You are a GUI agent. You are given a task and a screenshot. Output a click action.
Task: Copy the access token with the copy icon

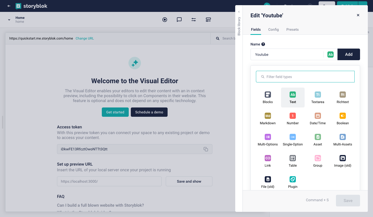tap(206, 149)
